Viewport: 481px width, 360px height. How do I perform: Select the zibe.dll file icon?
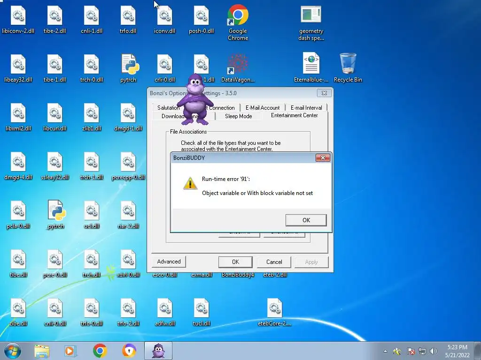click(18, 312)
